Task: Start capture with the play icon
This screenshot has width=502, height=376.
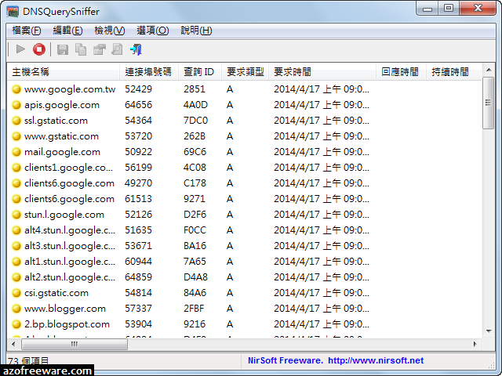Action: tap(20, 49)
